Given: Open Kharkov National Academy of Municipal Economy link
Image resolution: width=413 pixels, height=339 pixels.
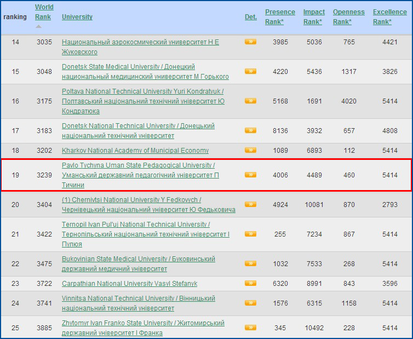Looking at the screenshot, I should (135, 151).
